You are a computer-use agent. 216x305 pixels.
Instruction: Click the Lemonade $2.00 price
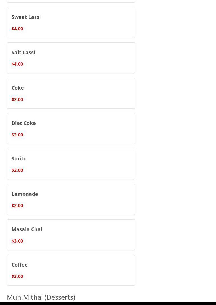click(17, 206)
